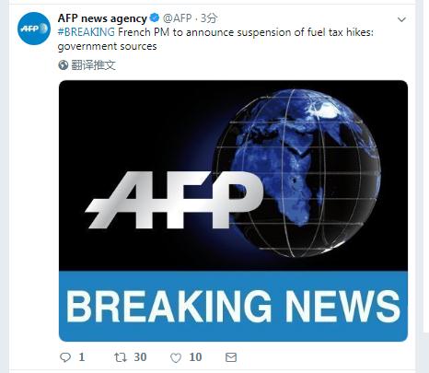429x373 pixels.
Task: Open the AFP Breaking News image
Action: [233, 211]
